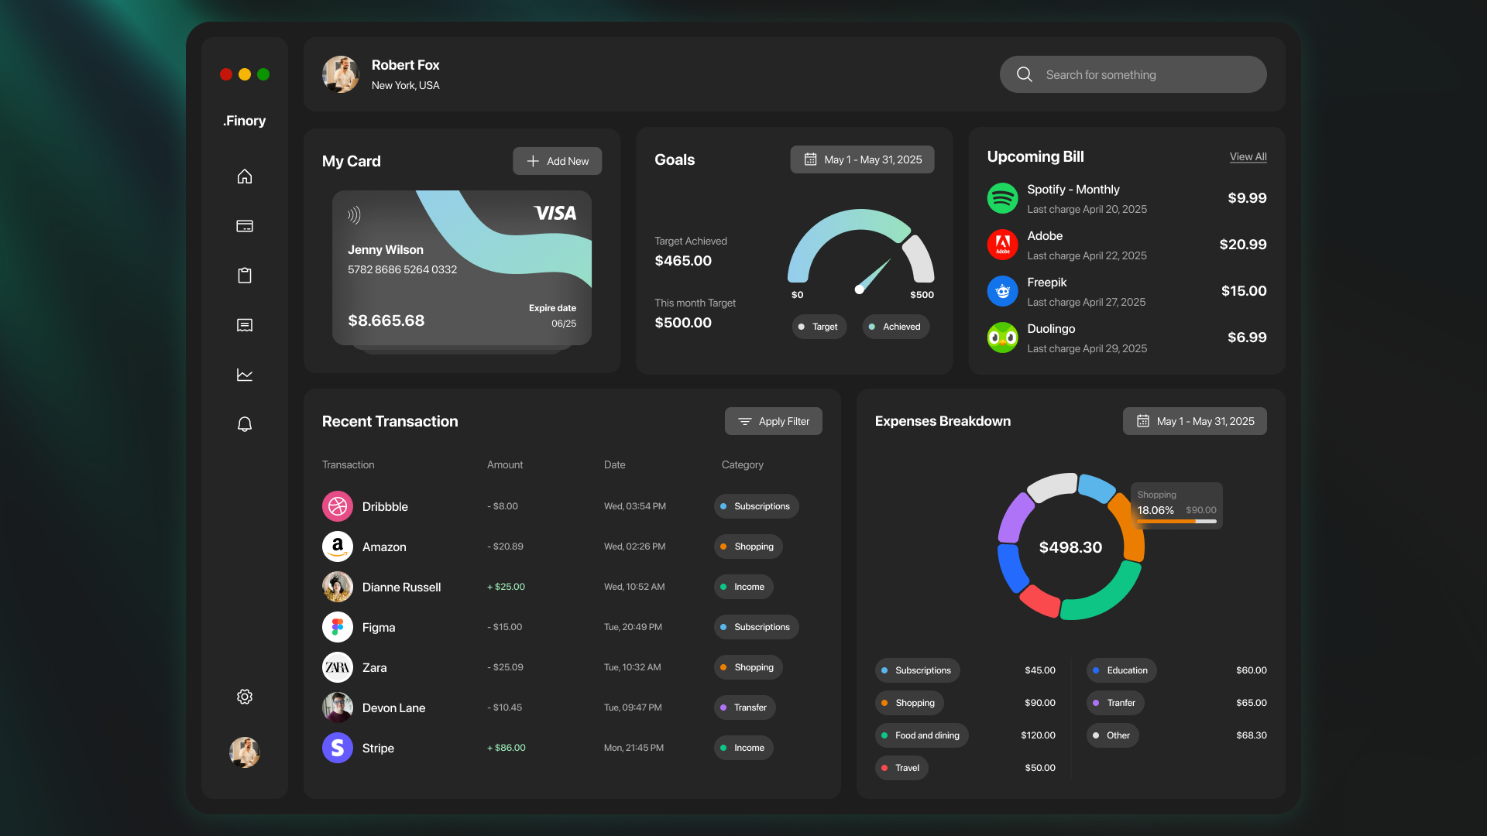This screenshot has height=836, width=1487.
Task: Click the Dribbble Subscriptions category tag
Action: tap(757, 506)
